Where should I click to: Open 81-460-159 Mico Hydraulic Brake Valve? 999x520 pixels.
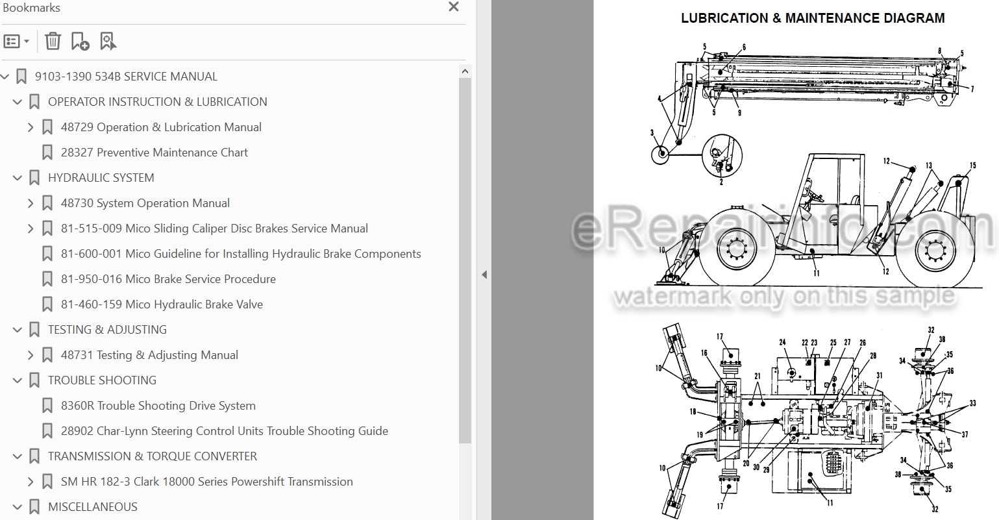162,304
